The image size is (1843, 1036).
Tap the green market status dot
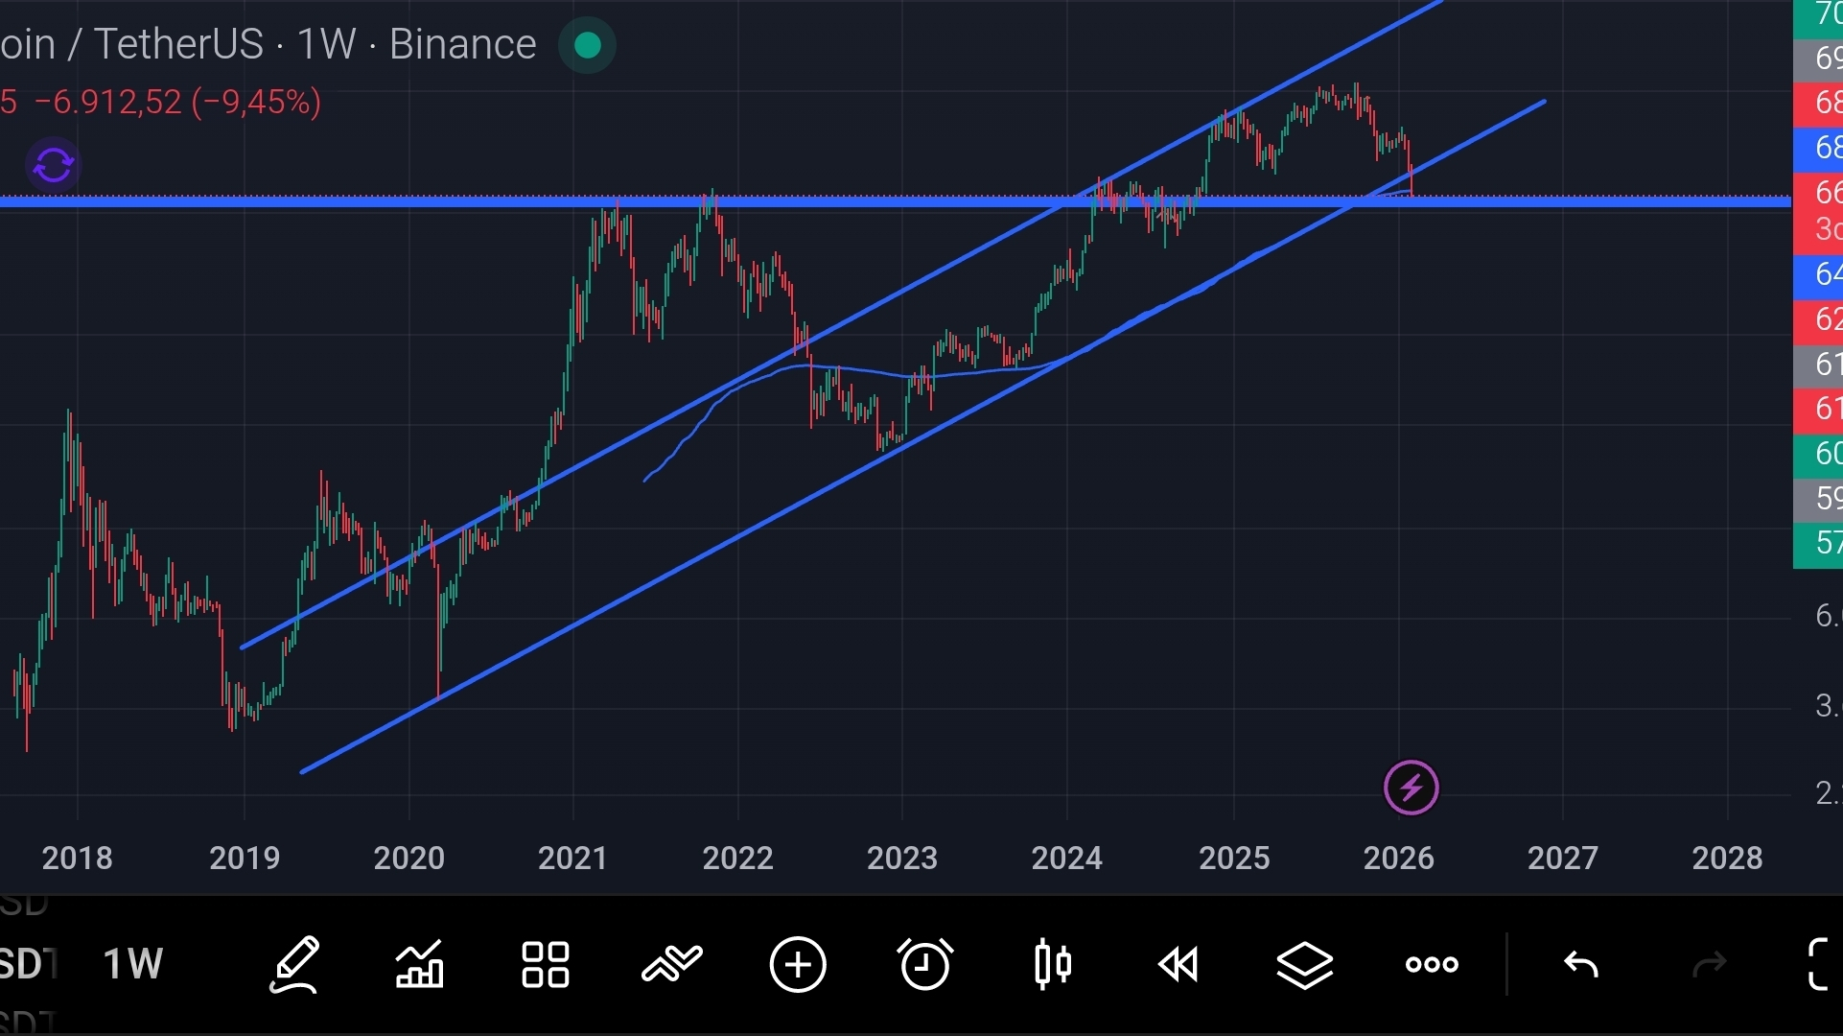tap(587, 45)
